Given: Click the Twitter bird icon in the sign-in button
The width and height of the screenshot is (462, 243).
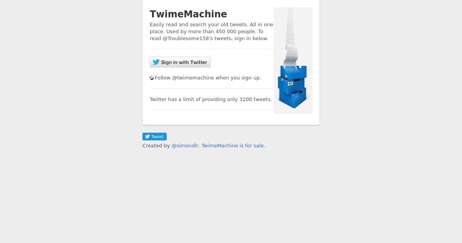Looking at the screenshot, I should click(156, 62).
